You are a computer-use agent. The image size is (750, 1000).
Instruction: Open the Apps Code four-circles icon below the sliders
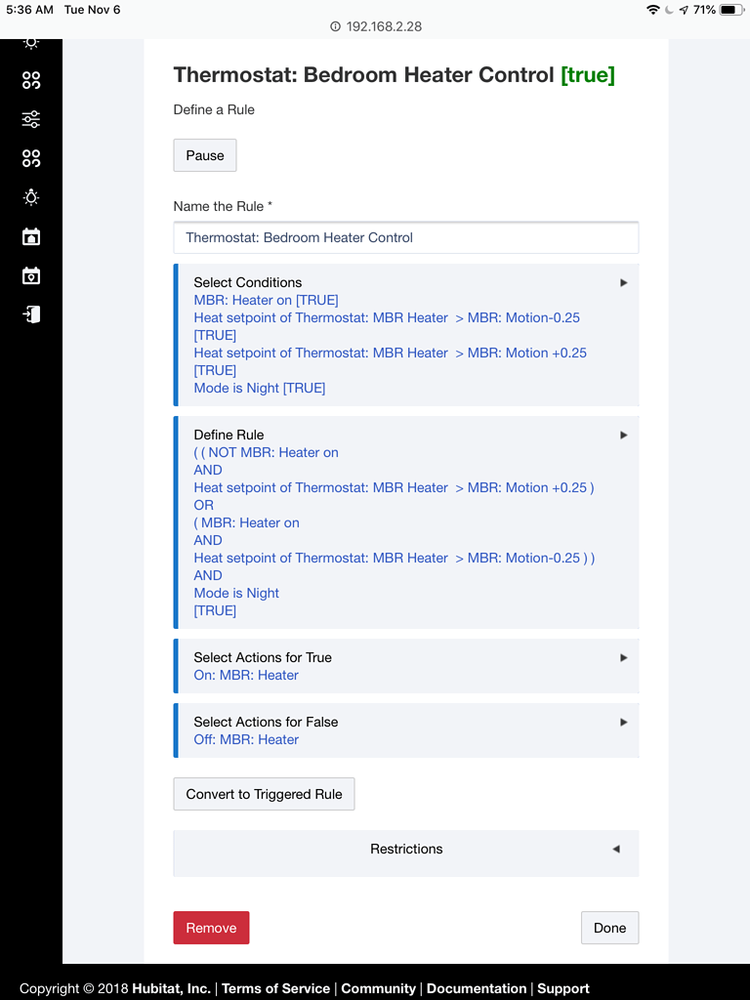(x=31, y=158)
